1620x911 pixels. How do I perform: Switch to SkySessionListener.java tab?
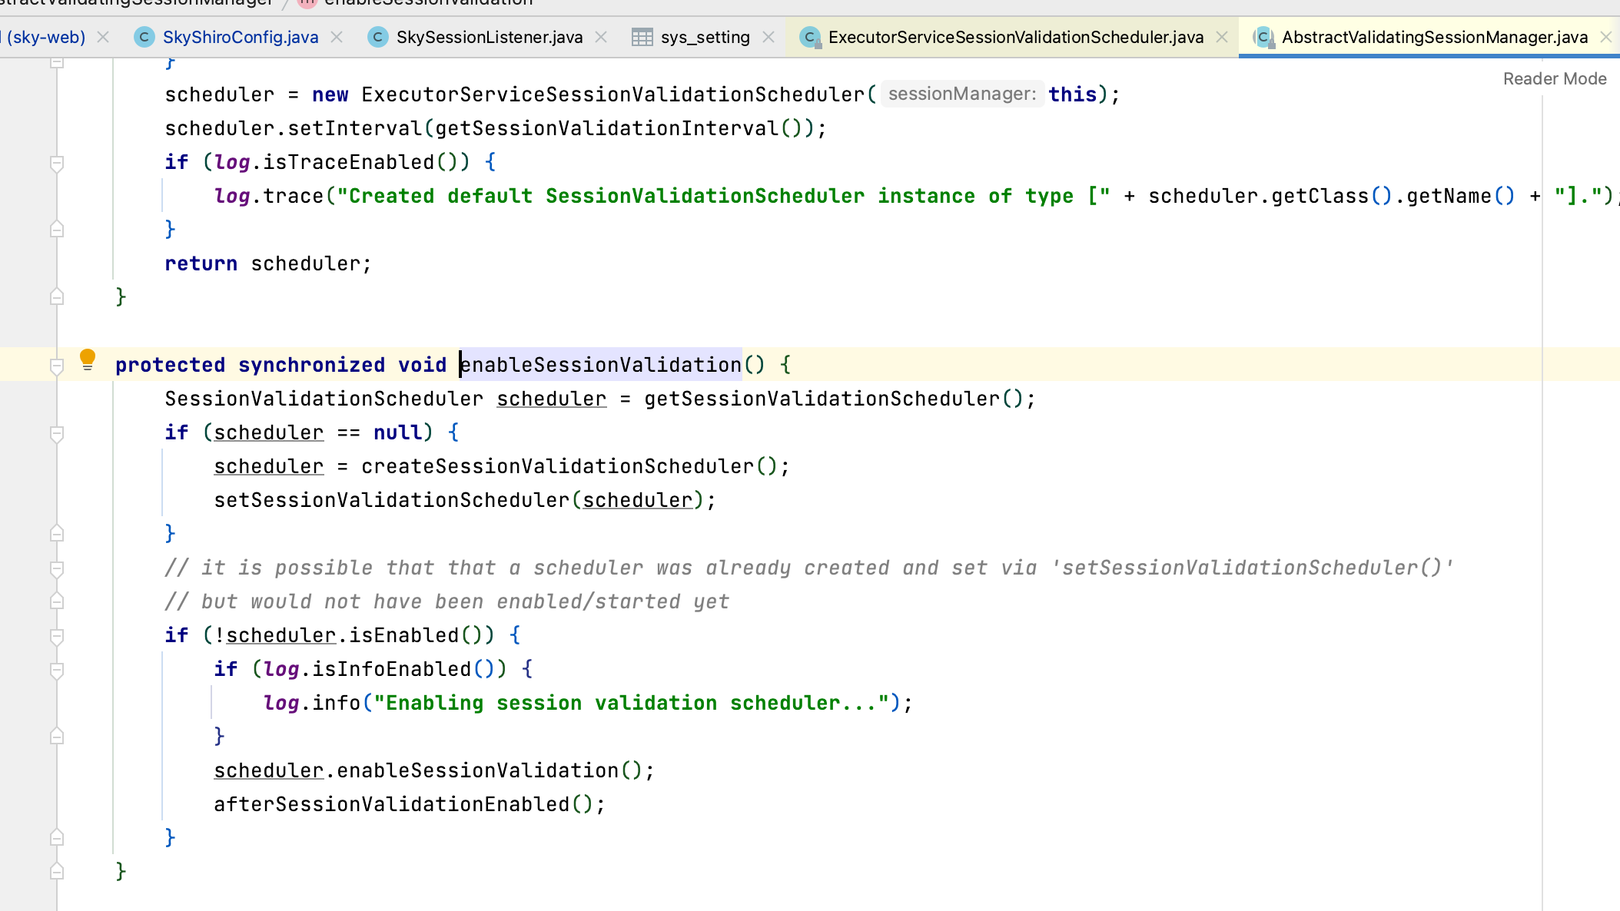pos(490,37)
